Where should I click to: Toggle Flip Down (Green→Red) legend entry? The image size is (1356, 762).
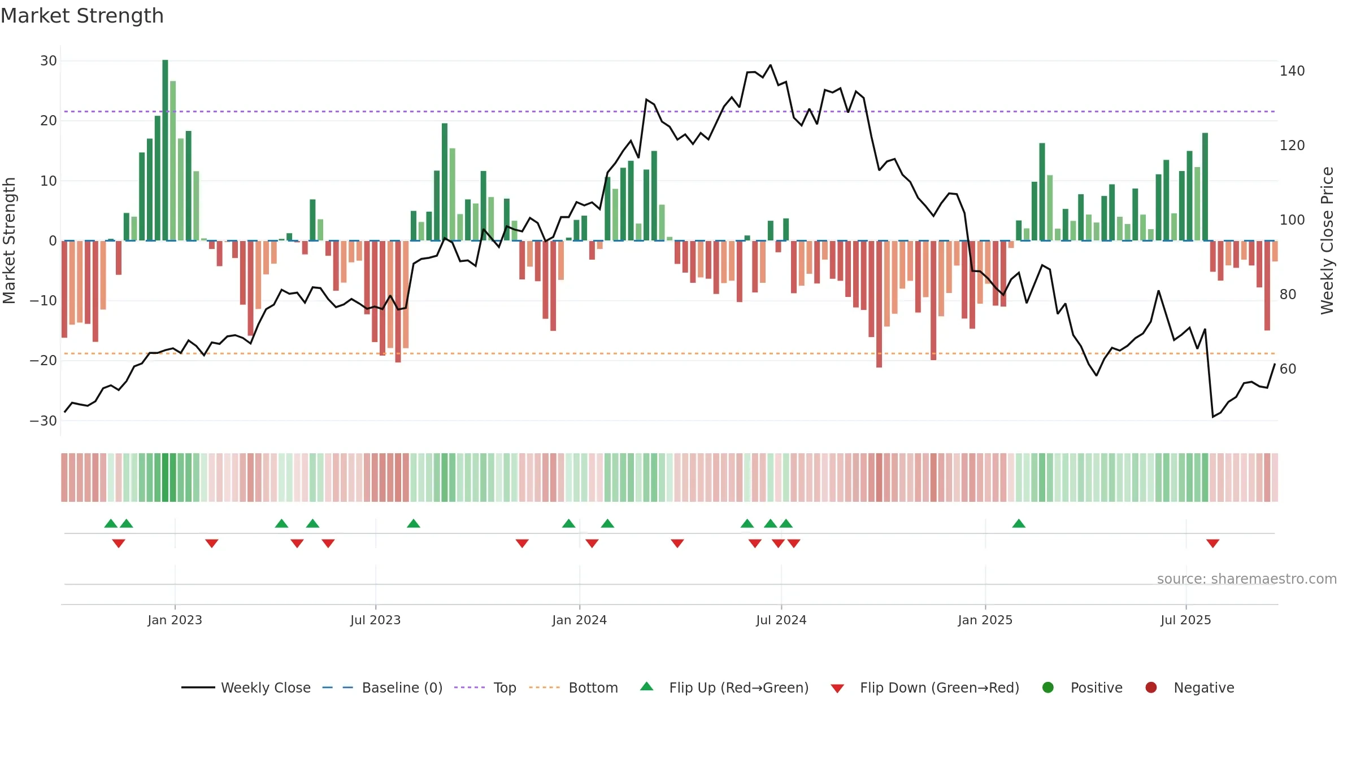click(x=925, y=687)
